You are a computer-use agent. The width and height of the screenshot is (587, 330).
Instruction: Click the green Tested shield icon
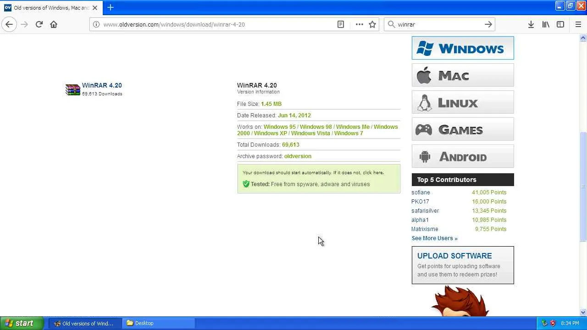coord(246,184)
